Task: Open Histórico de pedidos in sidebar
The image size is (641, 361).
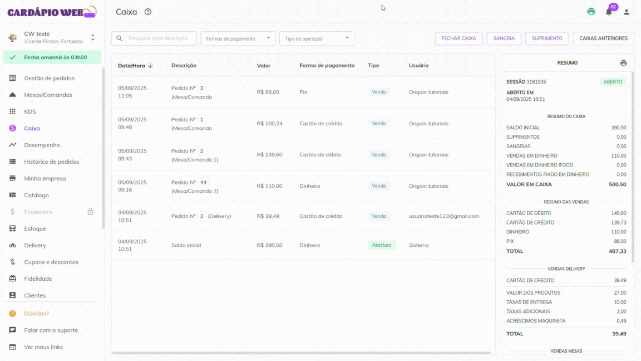Action: click(51, 162)
